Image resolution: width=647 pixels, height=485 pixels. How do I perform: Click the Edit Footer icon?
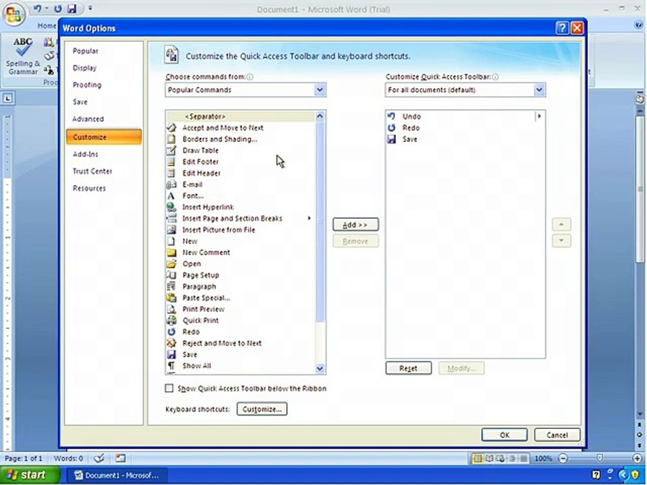(171, 162)
